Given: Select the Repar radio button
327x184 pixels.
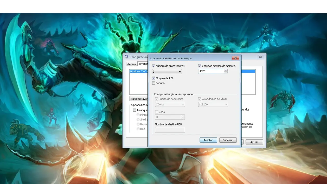Looking at the screenshot, I should pyautogui.click(x=138, y=124).
